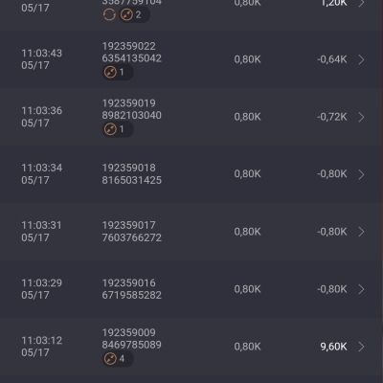383x383 pixels.
Task: Select transaction ID 192359009 8469785089
Action: pyautogui.click(x=132, y=339)
